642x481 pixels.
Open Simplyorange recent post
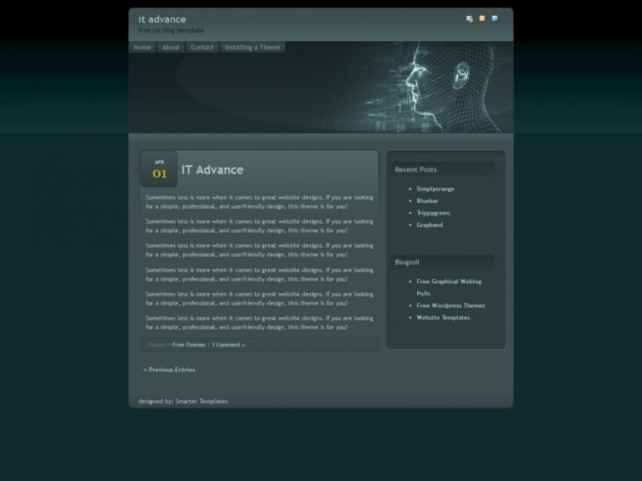(x=436, y=189)
